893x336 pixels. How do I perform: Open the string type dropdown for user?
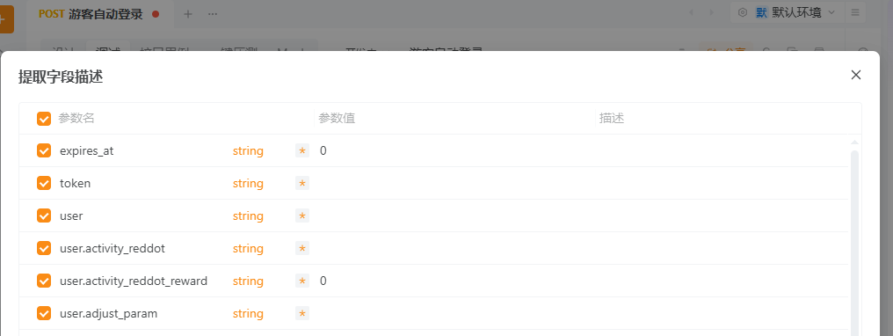click(248, 215)
